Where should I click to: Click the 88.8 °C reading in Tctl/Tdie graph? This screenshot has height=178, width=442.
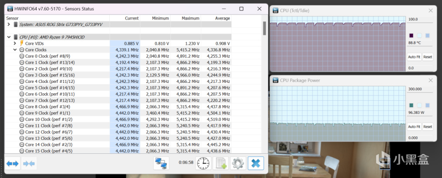415,43
